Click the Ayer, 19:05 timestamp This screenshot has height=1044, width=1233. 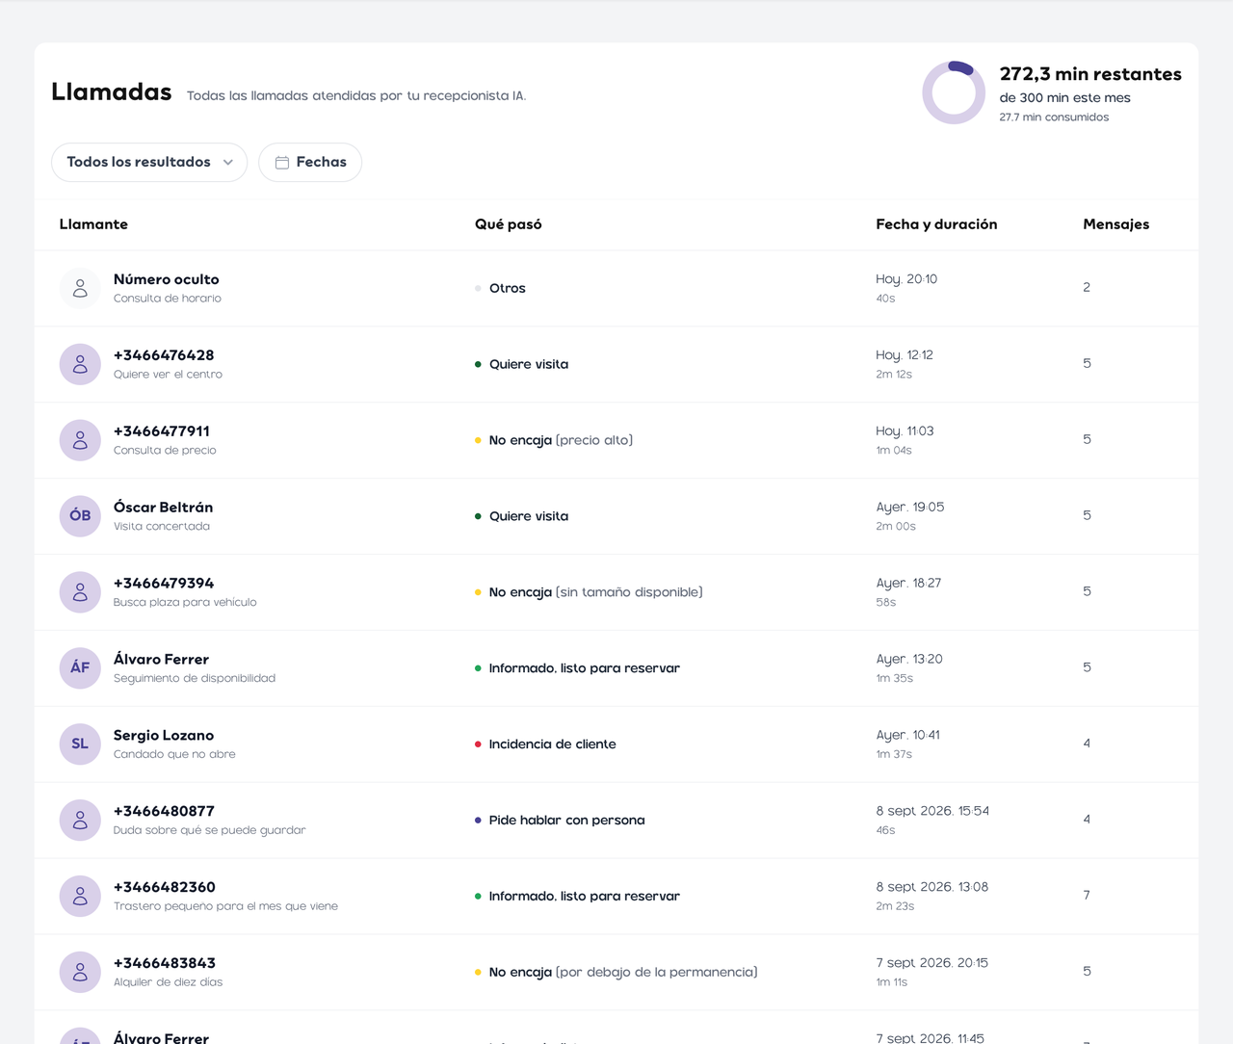click(x=910, y=508)
